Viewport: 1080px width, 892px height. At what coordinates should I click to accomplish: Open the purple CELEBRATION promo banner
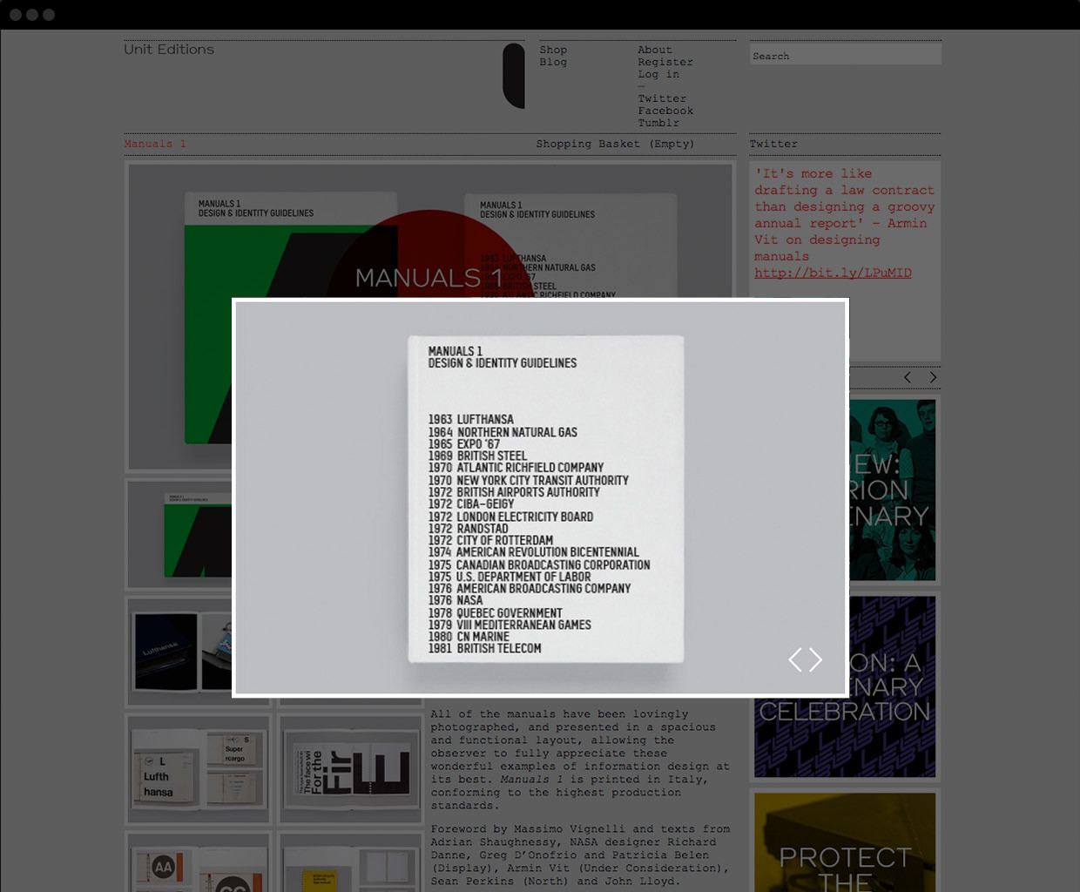845,686
